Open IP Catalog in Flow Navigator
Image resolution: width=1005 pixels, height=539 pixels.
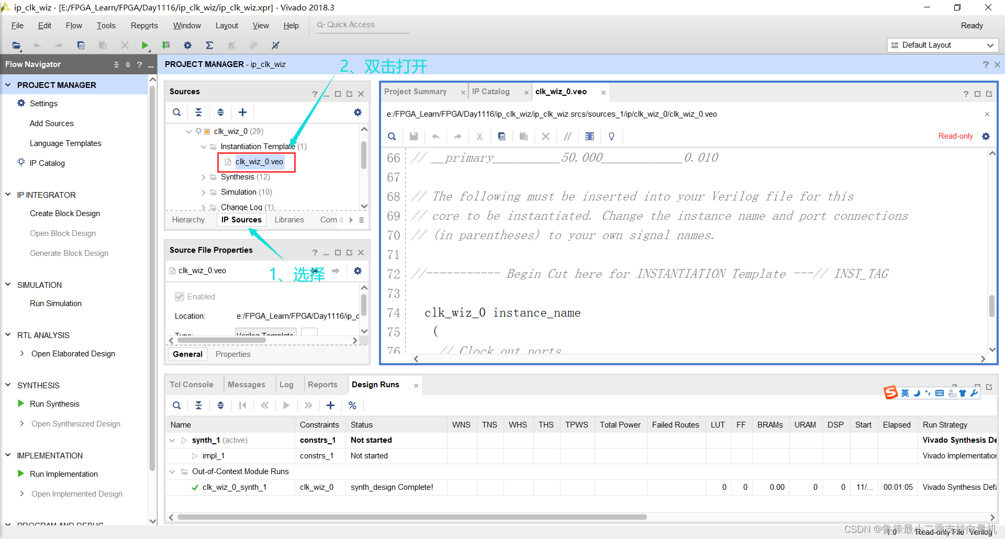pos(47,163)
